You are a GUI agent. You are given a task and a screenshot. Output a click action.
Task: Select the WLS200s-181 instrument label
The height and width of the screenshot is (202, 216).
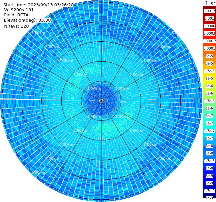(19, 10)
